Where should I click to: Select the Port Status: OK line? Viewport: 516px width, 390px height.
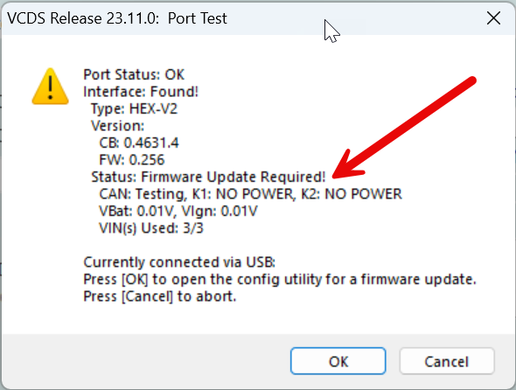(134, 74)
